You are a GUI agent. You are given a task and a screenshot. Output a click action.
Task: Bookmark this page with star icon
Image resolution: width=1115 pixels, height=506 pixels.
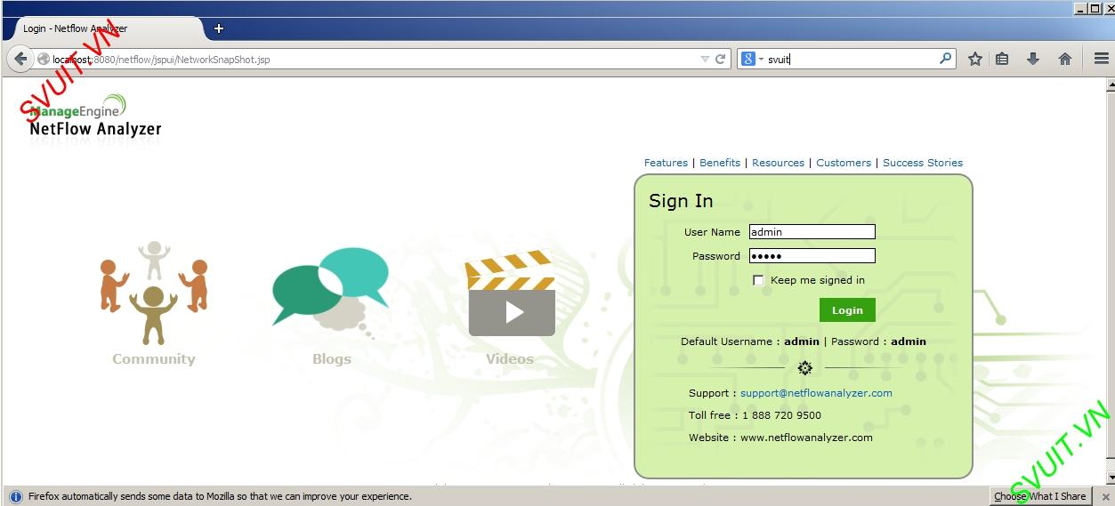[975, 59]
